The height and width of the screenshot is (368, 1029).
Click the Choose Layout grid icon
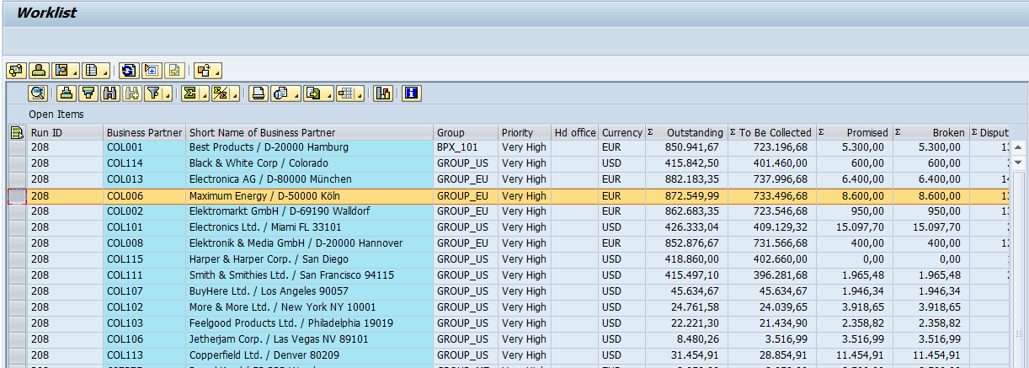pos(344,93)
